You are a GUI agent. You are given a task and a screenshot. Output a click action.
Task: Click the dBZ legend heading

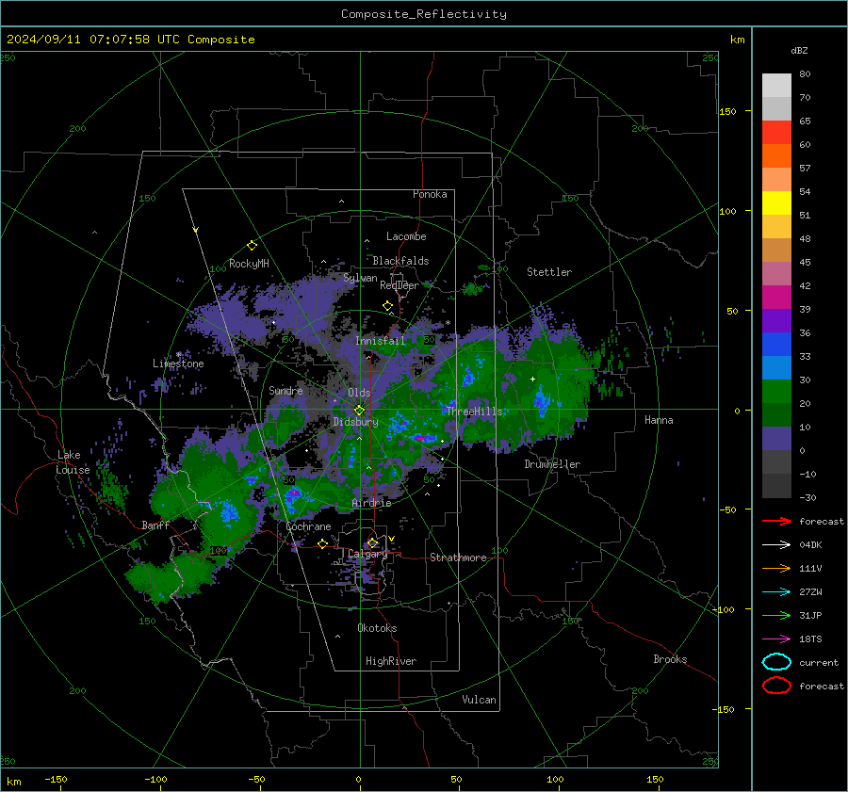point(799,50)
